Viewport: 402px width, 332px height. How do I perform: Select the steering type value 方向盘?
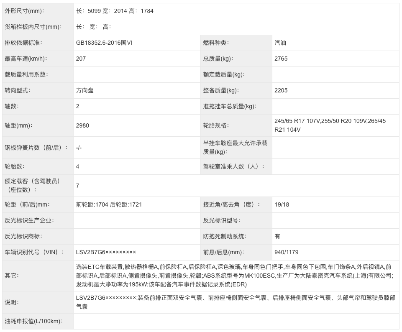pos(84,90)
